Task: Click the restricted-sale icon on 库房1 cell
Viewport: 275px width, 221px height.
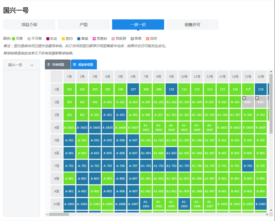Action: coord(244,98)
